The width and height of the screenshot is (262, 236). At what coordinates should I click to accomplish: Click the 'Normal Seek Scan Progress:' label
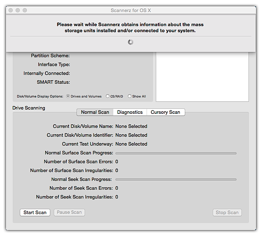click(82, 179)
